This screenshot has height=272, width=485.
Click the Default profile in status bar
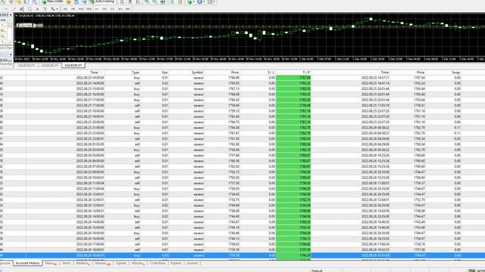point(317,270)
